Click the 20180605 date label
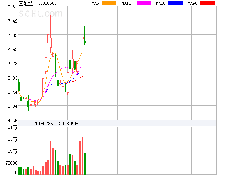The image size is (239, 175). coord(69,124)
